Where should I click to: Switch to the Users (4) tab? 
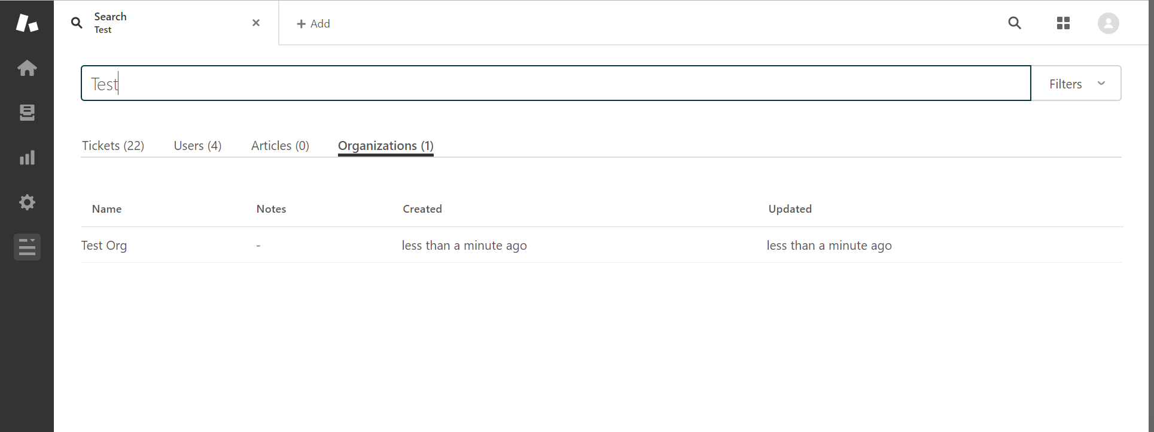tap(197, 146)
